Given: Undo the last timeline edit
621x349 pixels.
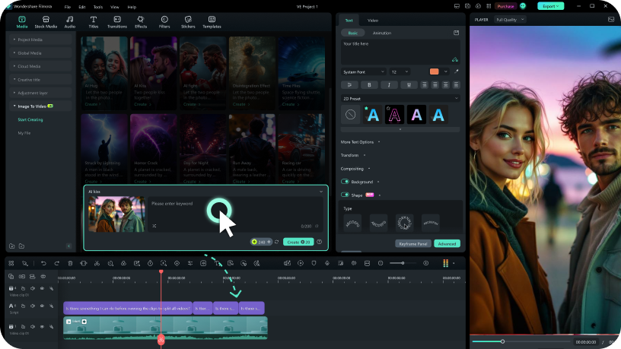Looking at the screenshot, I should pyautogui.click(x=43, y=264).
